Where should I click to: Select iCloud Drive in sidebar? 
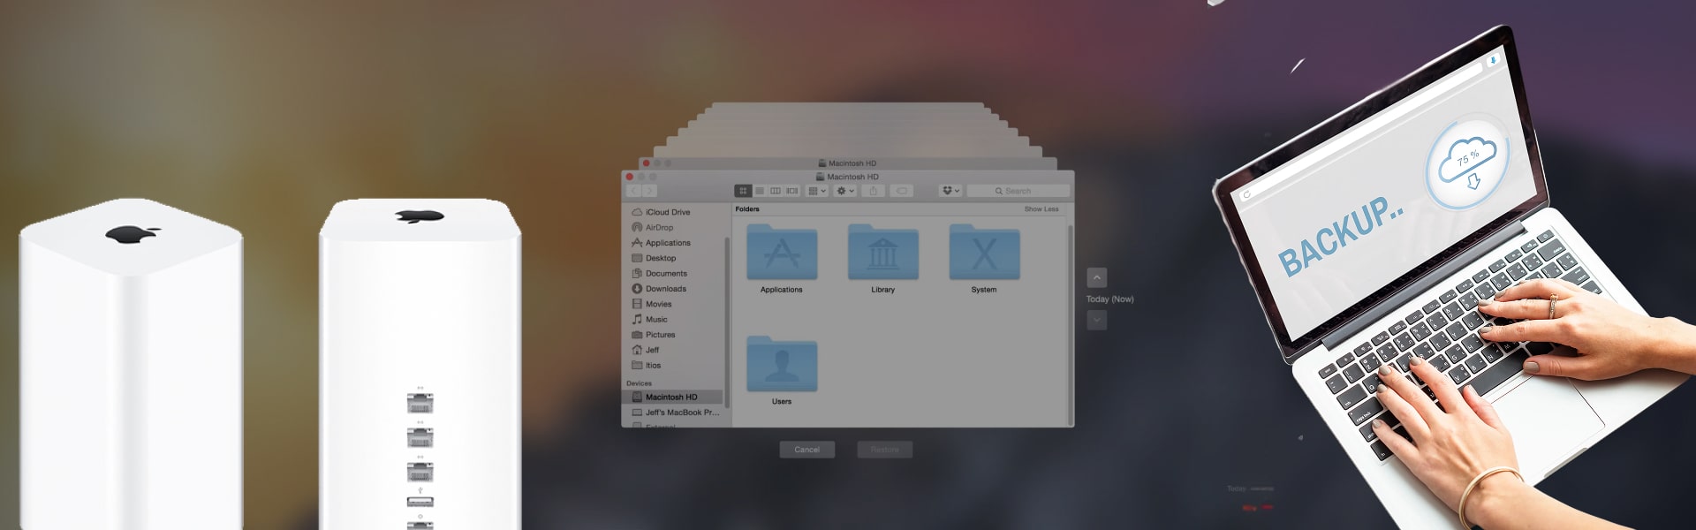tap(667, 212)
